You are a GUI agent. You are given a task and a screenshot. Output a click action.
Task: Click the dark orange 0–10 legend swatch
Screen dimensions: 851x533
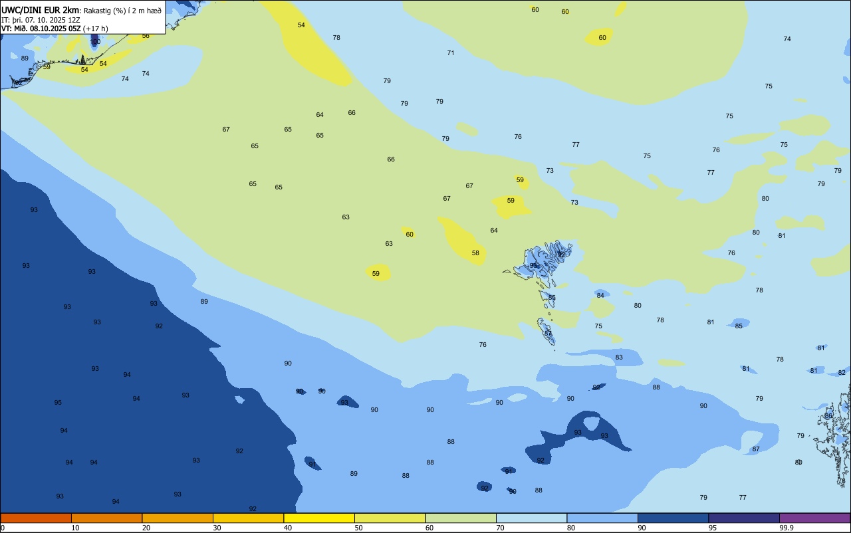tap(36, 518)
